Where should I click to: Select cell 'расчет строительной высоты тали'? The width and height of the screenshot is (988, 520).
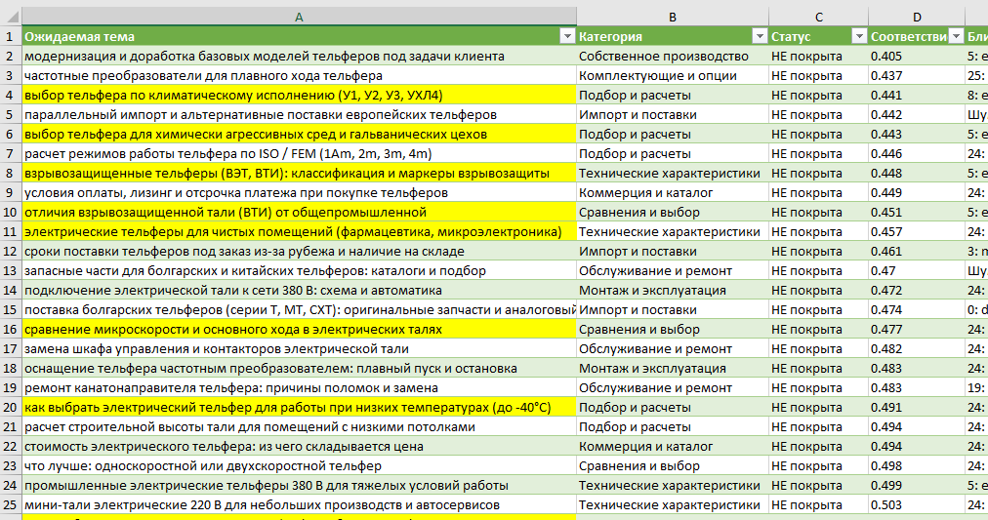click(299, 426)
